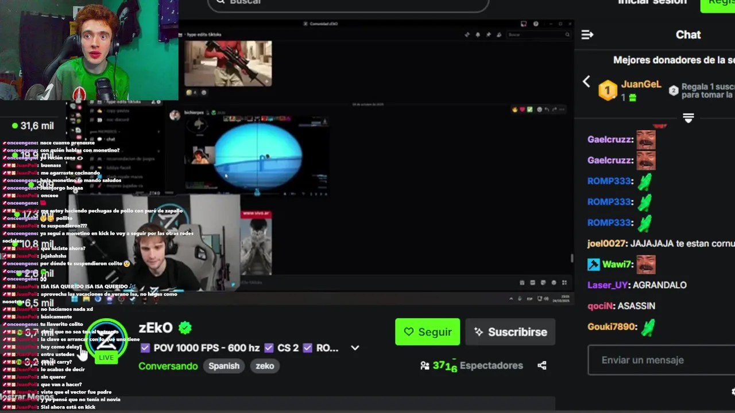Click the Discord chat scrollbar
Viewport: 735px width, 413px height.
(571, 259)
